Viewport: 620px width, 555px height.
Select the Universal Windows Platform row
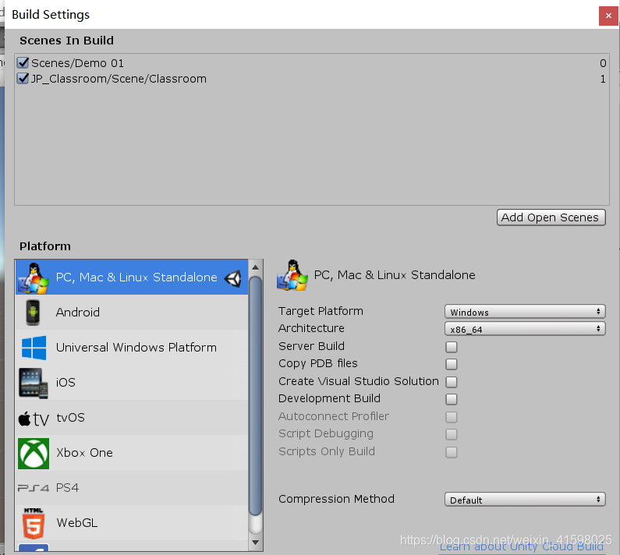click(132, 348)
